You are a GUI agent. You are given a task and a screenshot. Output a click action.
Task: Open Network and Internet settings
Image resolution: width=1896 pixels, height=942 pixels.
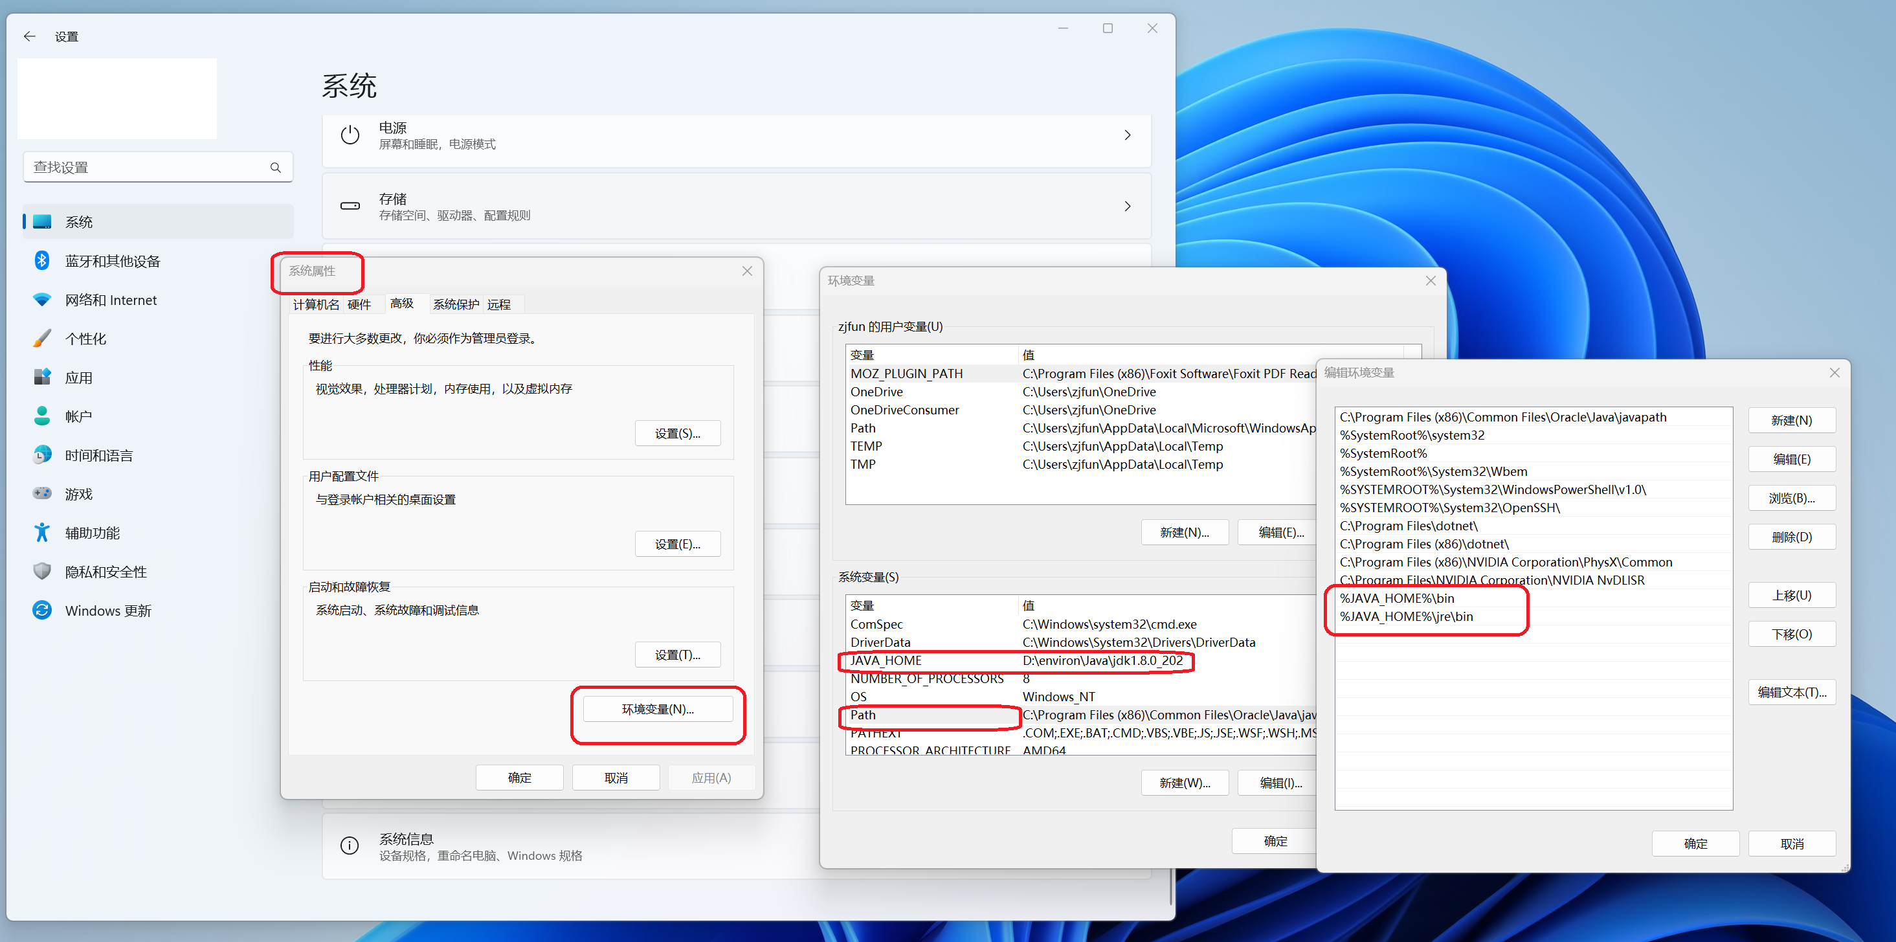point(111,300)
